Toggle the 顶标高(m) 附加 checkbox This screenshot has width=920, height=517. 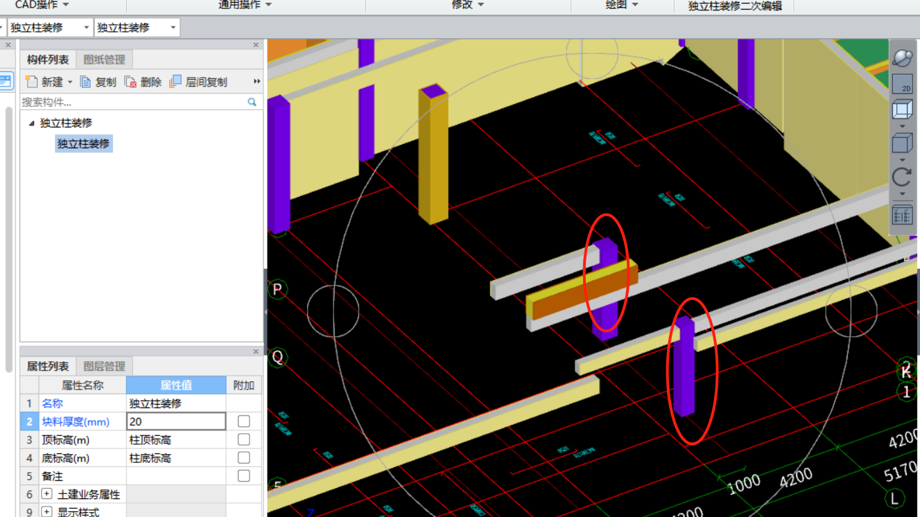coord(243,439)
